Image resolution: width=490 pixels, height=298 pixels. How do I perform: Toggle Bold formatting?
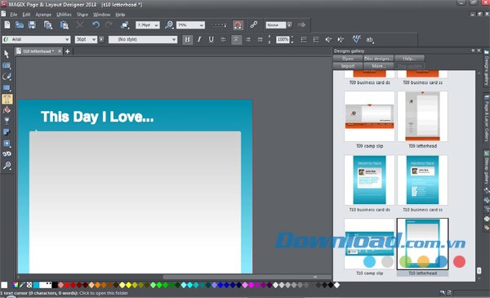pyautogui.click(x=187, y=39)
